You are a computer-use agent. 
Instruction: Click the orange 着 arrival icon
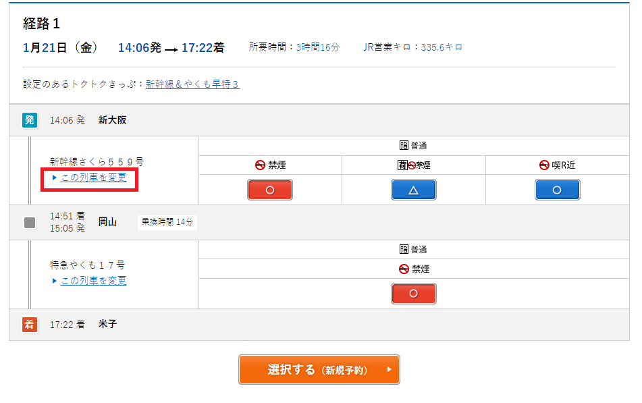click(30, 325)
